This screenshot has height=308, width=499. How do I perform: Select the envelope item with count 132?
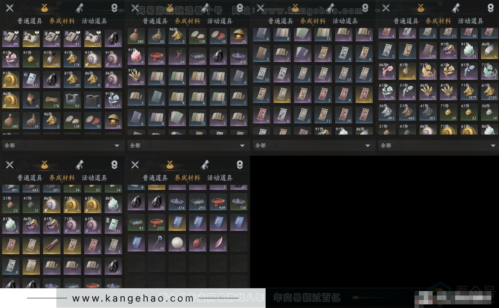click(x=113, y=225)
